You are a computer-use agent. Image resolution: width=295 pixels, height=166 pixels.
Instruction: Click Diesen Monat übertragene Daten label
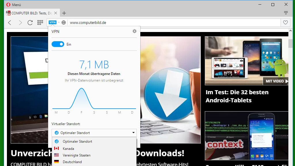pos(94,74)
